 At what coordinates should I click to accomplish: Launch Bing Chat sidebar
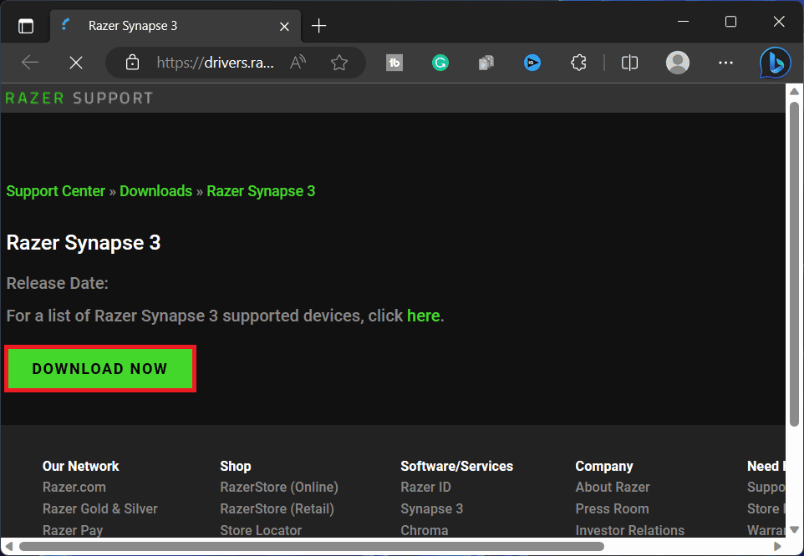(775, 63)
